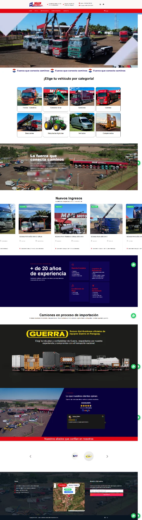The height and width of the screenshot is (520, 142).
Task: View the SCANIA R440 truck photo
Action: [106, 219]
